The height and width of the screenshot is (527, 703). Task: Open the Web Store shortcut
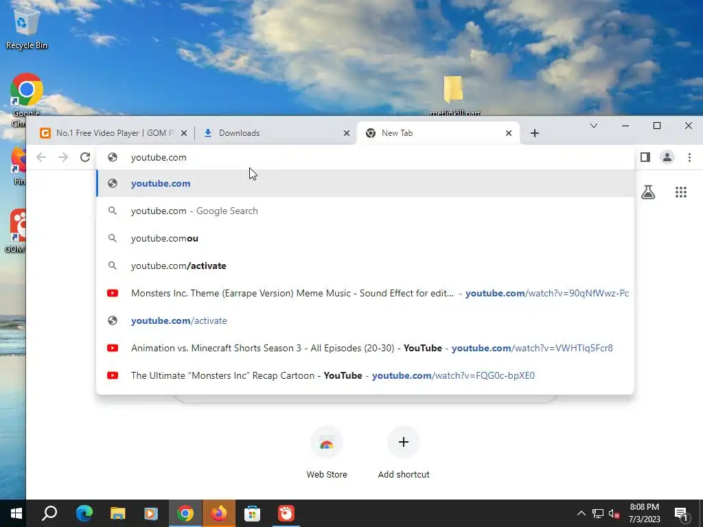pos(326,453)
